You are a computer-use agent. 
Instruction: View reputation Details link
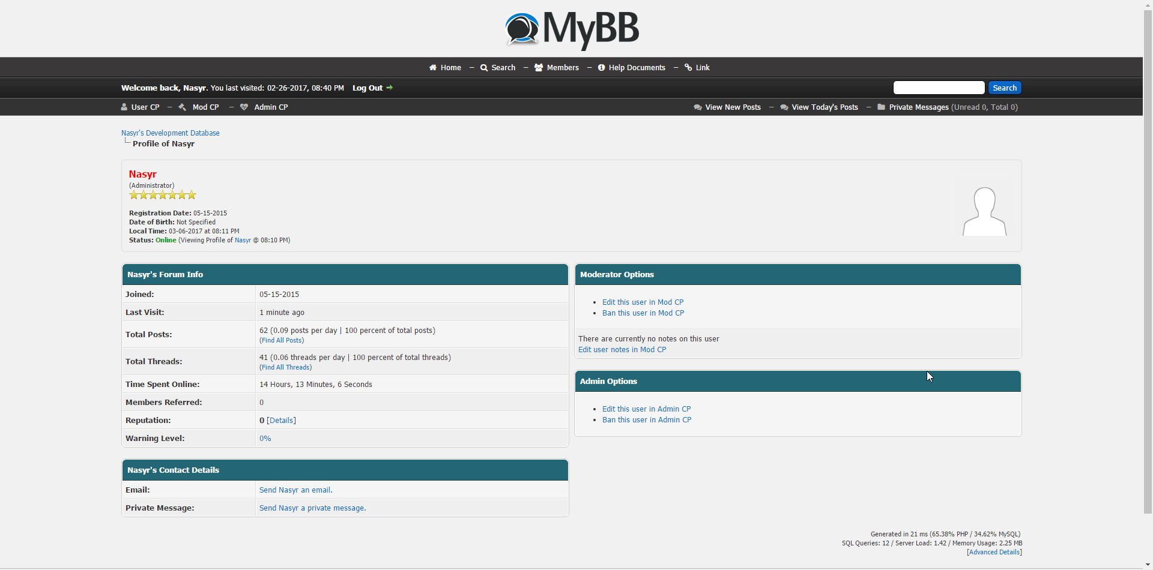click(x=281, y=421)
